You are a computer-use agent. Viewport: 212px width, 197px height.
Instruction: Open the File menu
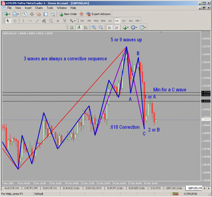9,8
